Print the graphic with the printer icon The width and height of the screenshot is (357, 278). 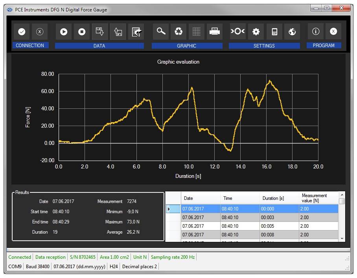pos(215,32)
